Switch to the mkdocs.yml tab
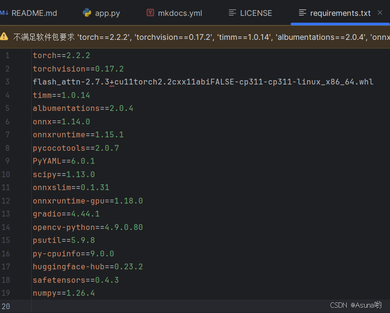Image resolution: width=390 pixels, height=313 pixels. pyautogui.click(x=179, y=13)
